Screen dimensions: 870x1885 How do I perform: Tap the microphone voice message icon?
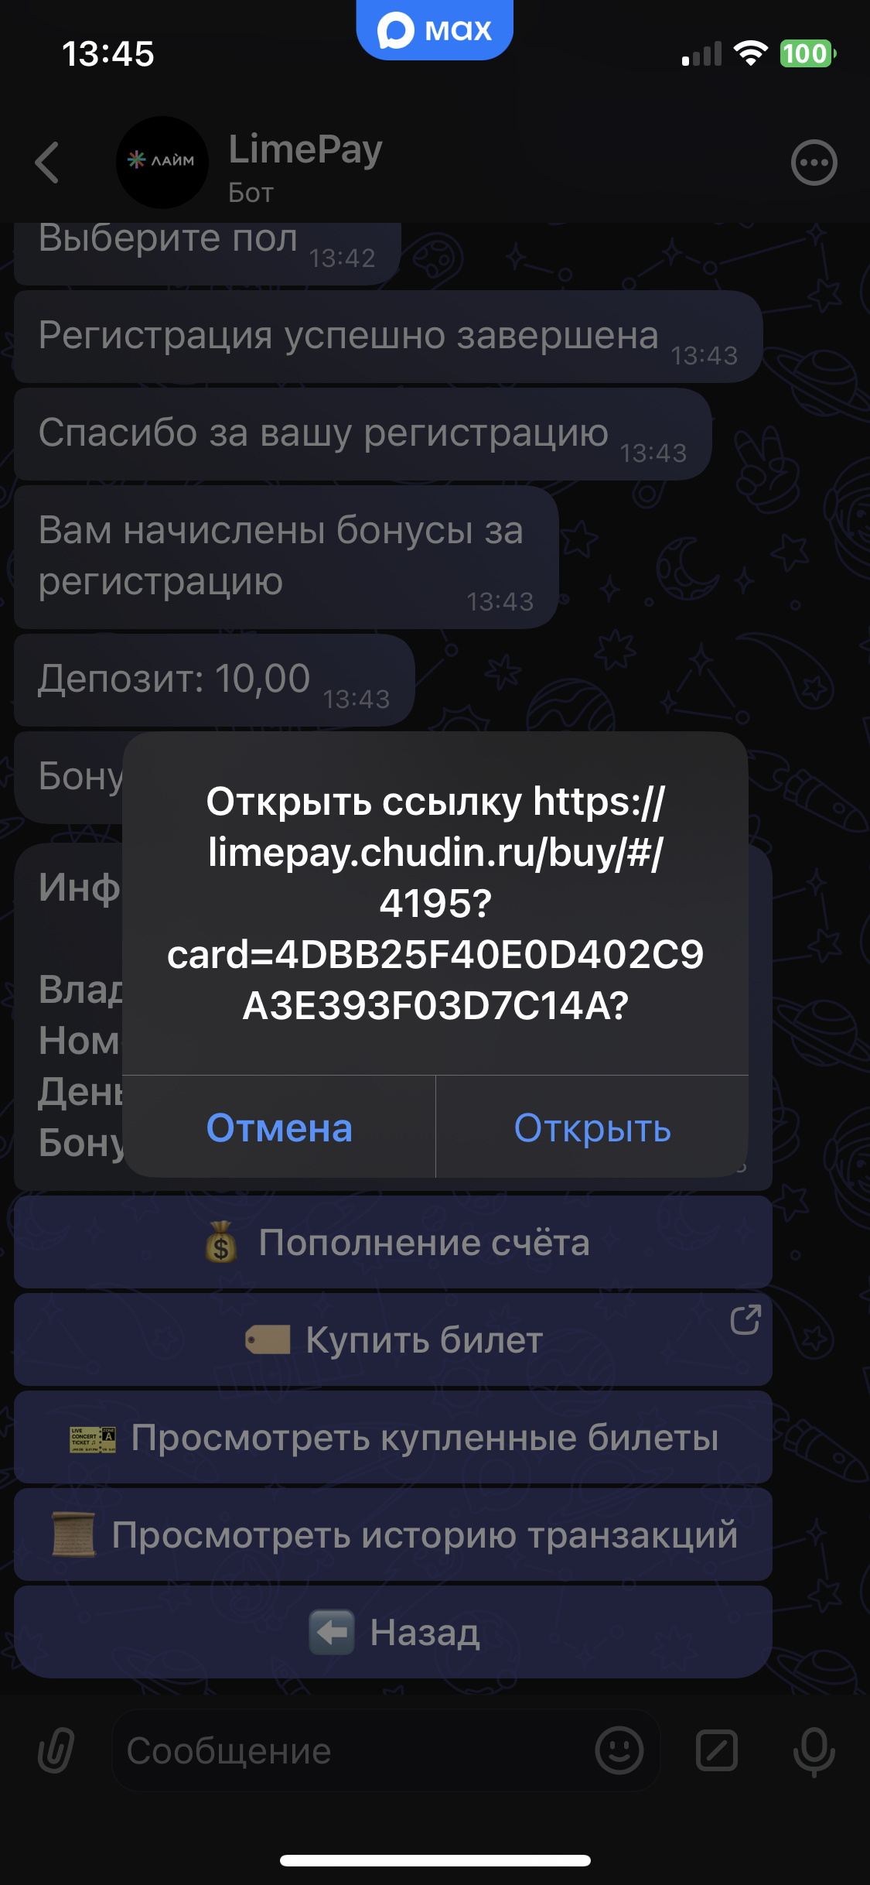tap(814, 1750)
